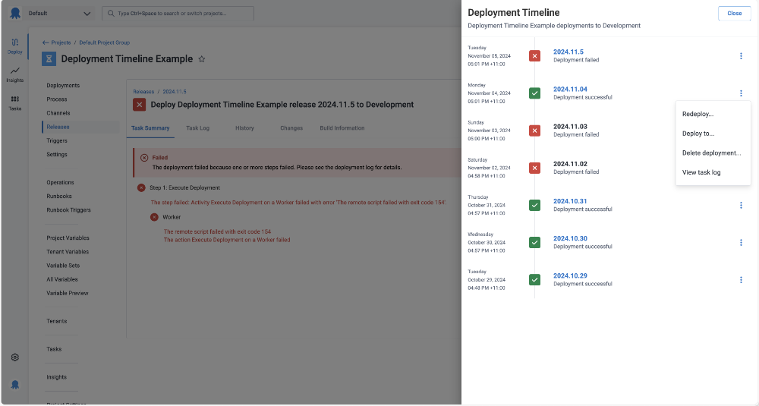Open release 2024.11.04 link in timeline
This screenshot has height=406, width=759.
point(570,89)
